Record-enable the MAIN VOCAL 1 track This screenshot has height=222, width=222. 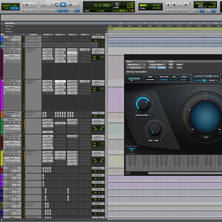click(x=6, y=52)
